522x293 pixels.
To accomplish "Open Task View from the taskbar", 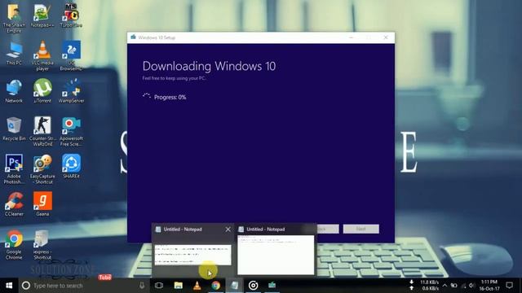I will click(159, 286).
